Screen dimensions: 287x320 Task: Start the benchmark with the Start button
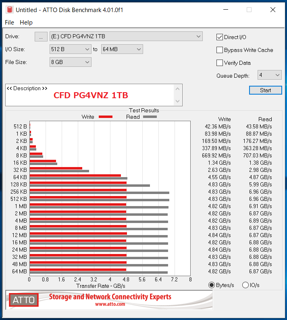tap(265, 90)
